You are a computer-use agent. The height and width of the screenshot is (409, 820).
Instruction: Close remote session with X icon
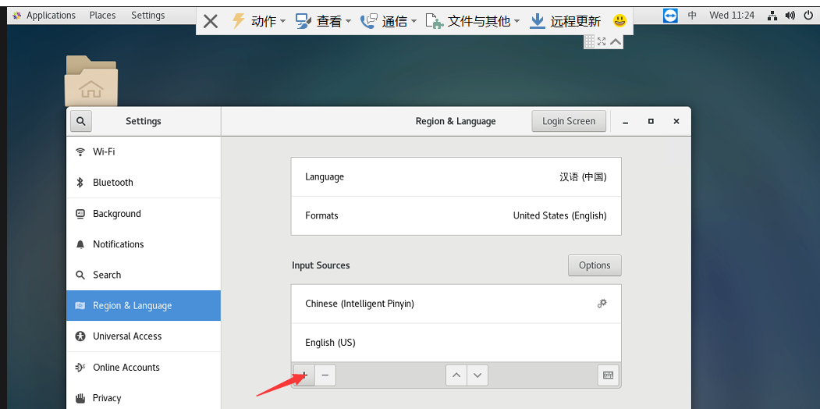pos(210,21)
